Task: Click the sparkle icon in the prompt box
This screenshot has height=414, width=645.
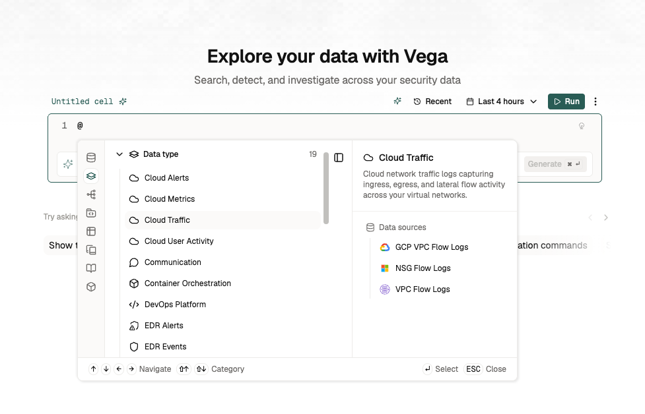Action: (x=68, y=164)
